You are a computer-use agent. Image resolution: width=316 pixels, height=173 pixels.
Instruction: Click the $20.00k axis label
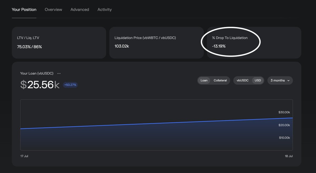click(284, 125)
